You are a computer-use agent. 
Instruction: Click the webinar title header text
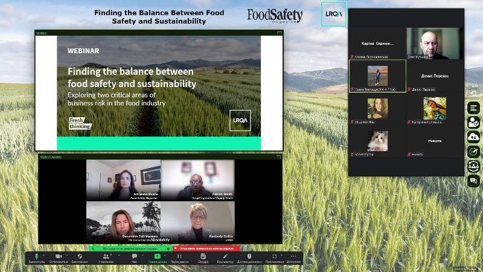click(x=159, y=17)
